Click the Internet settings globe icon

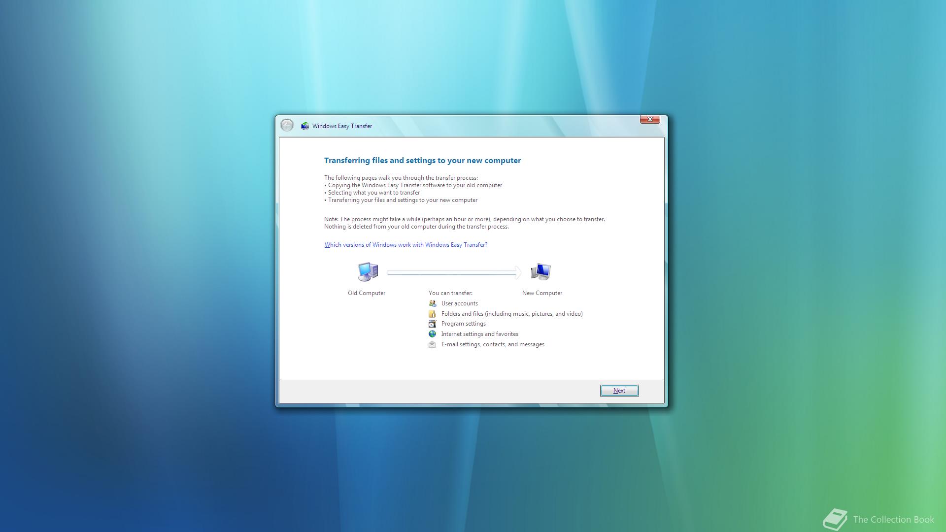[433, 333]
